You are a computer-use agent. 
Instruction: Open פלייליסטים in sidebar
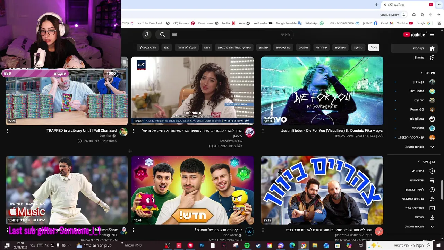point(415,180)
